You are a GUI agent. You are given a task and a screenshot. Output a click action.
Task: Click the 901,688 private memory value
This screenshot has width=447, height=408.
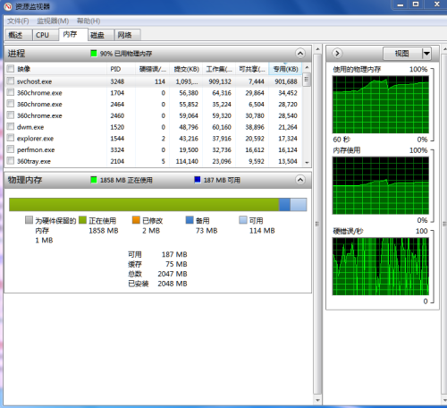pos(286,81)
